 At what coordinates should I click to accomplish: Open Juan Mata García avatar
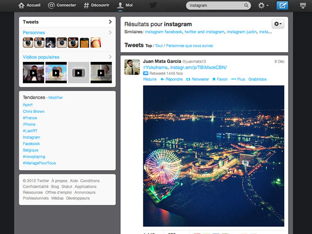[x=132, y=67]
